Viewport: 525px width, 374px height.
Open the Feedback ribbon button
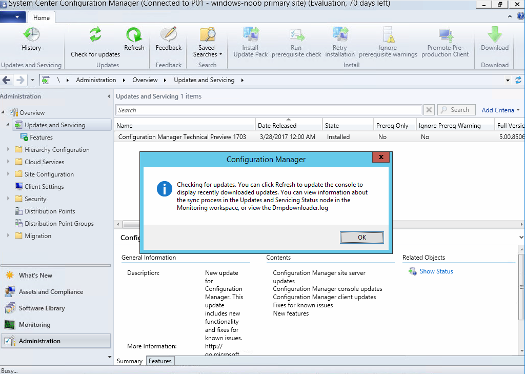coord(168,39)
